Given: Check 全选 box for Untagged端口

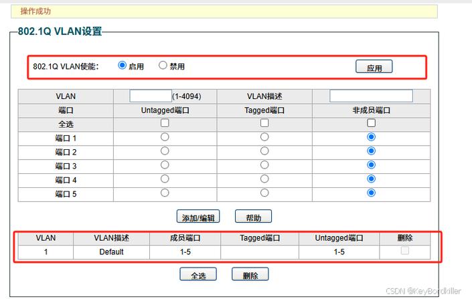Looking at the screenshot, I should click(x=165, y=123).
